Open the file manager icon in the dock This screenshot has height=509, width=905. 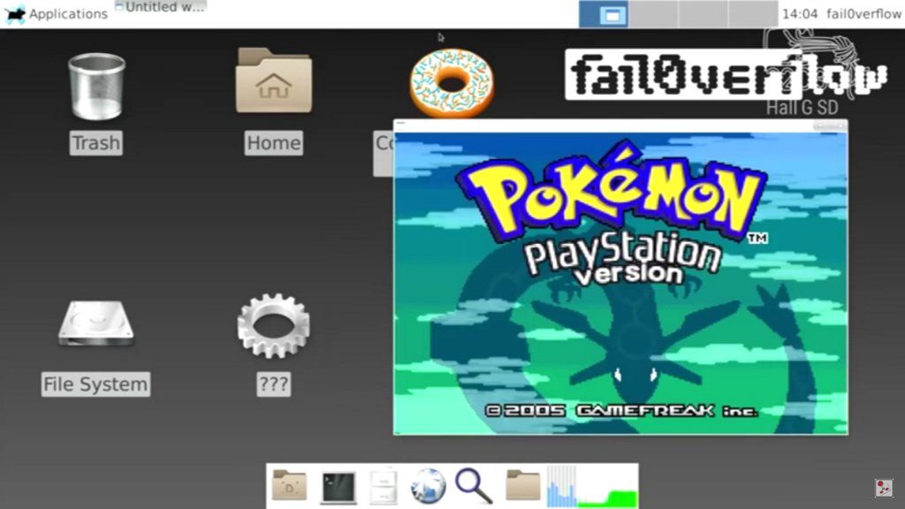click(382, 486)
